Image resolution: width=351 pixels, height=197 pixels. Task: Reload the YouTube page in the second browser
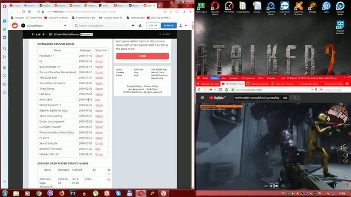220,90
